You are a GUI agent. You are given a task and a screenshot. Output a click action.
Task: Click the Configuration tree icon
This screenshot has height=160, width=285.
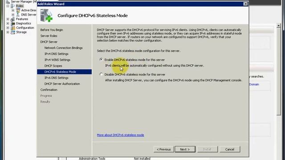13,28
